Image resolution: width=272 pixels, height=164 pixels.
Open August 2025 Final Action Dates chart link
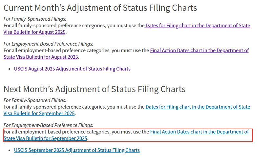coord(199,51)
